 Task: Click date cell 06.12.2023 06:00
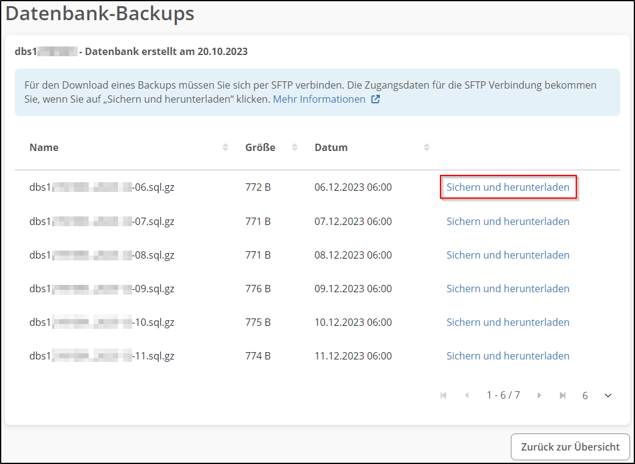click(x=353, y=187)
